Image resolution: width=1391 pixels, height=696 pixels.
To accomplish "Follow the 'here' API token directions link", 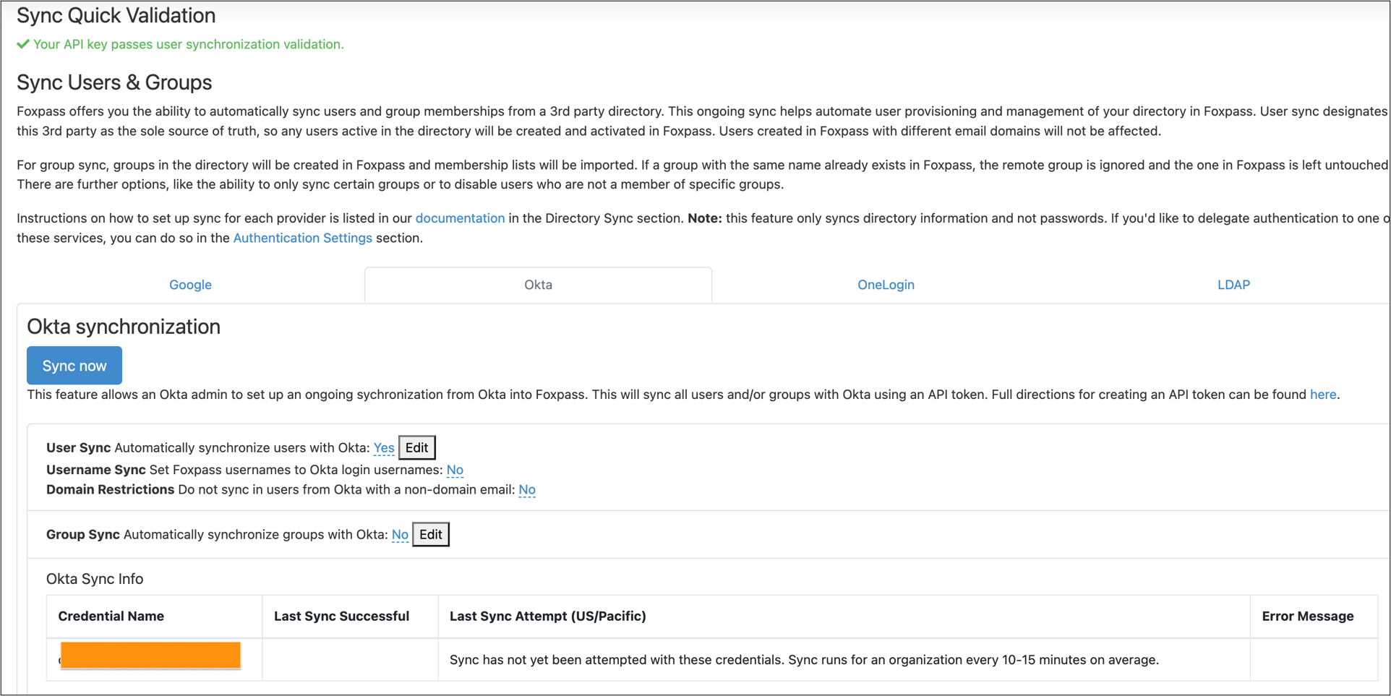I will pos(1322,395).
